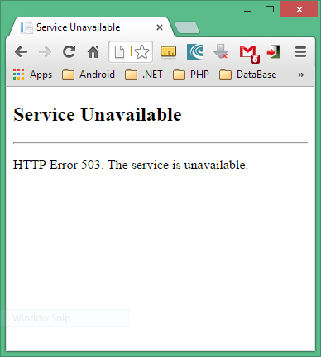
Task: Open the home page
Action: coord(93,51)
